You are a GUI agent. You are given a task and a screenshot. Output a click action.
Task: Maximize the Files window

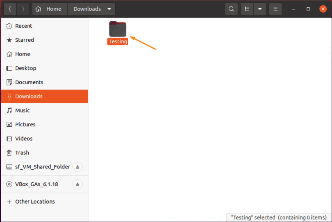click(308, 9)
